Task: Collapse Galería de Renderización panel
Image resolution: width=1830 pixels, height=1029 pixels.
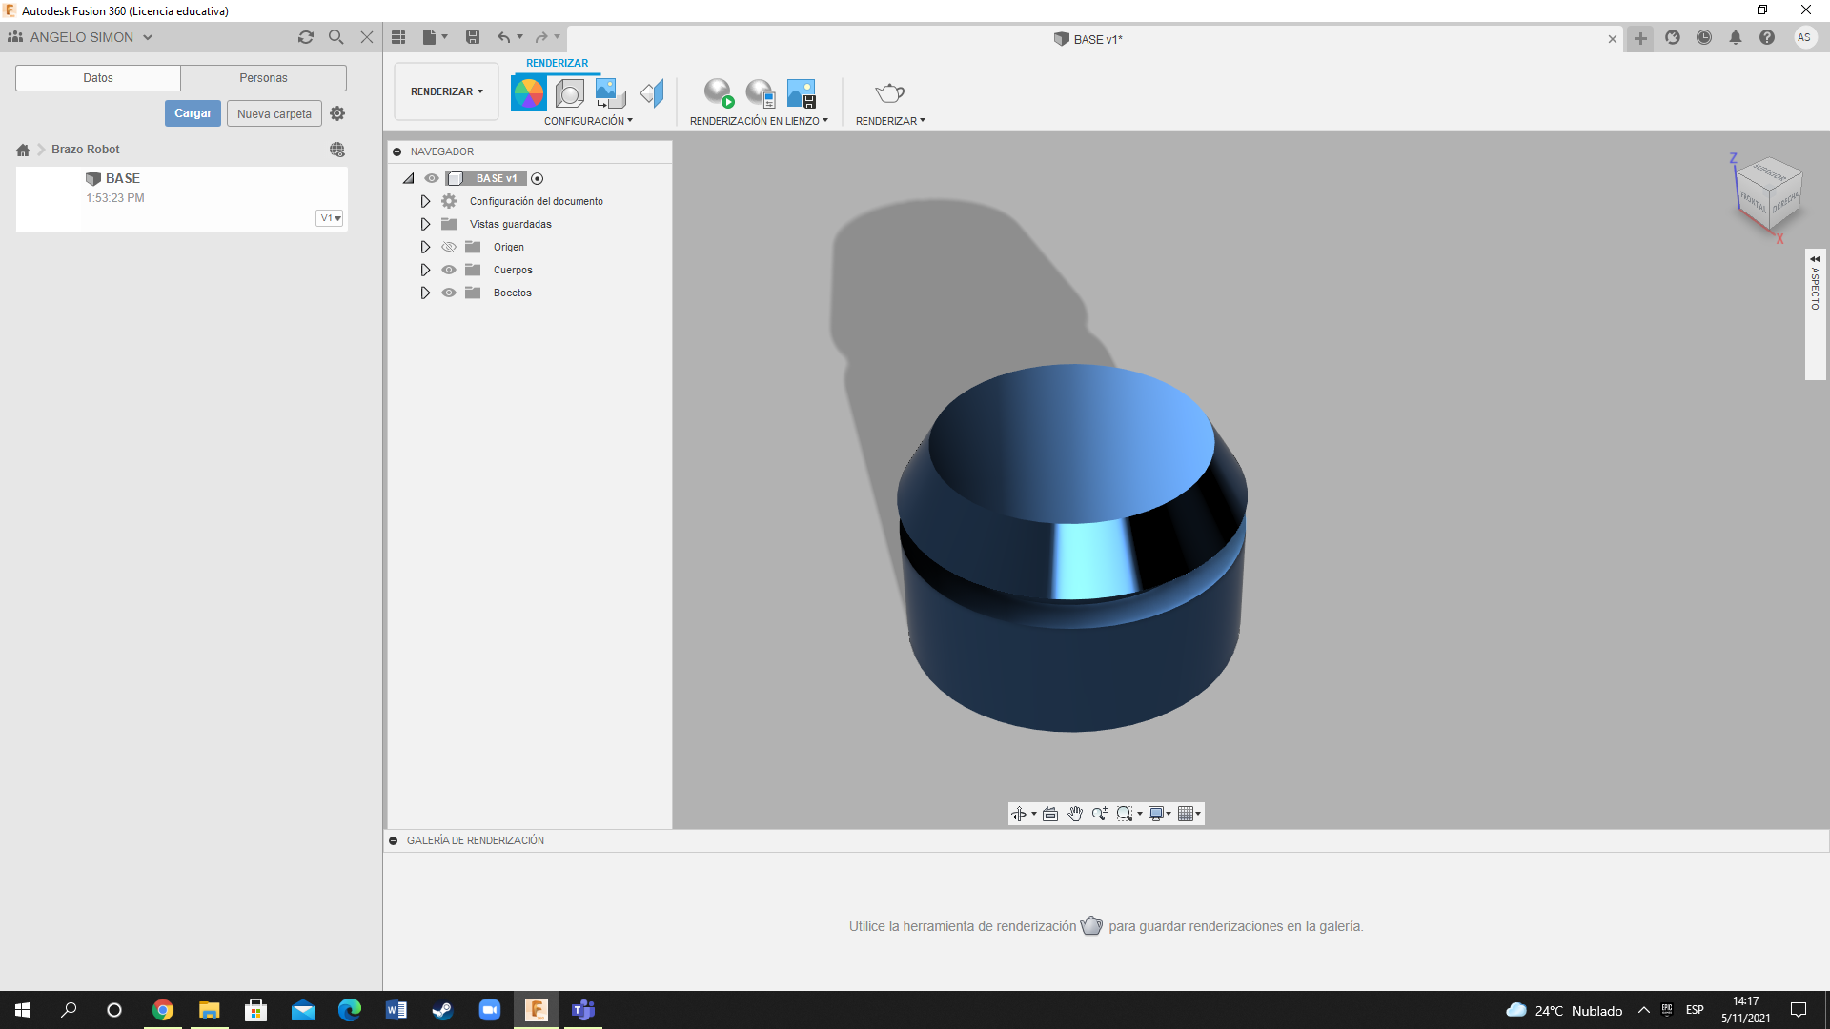Action: [x=394, y=840]
